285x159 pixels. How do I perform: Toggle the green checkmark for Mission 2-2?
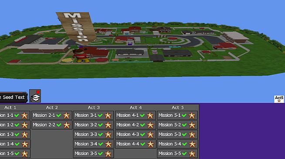coord(58,125)
